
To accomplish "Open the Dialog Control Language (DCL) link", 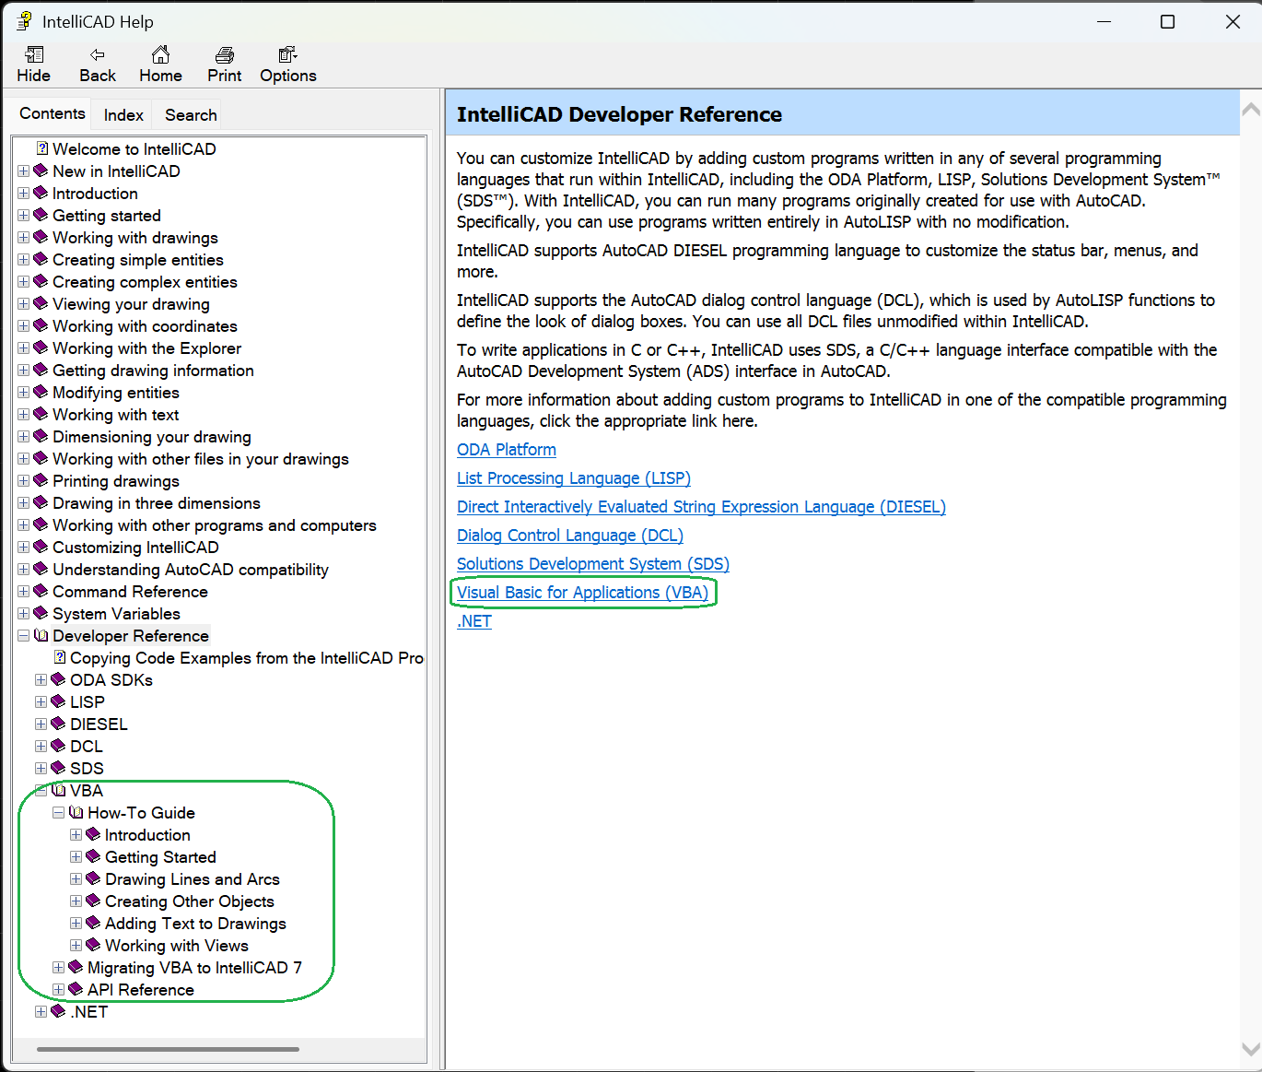I will [x=570, y=536].
